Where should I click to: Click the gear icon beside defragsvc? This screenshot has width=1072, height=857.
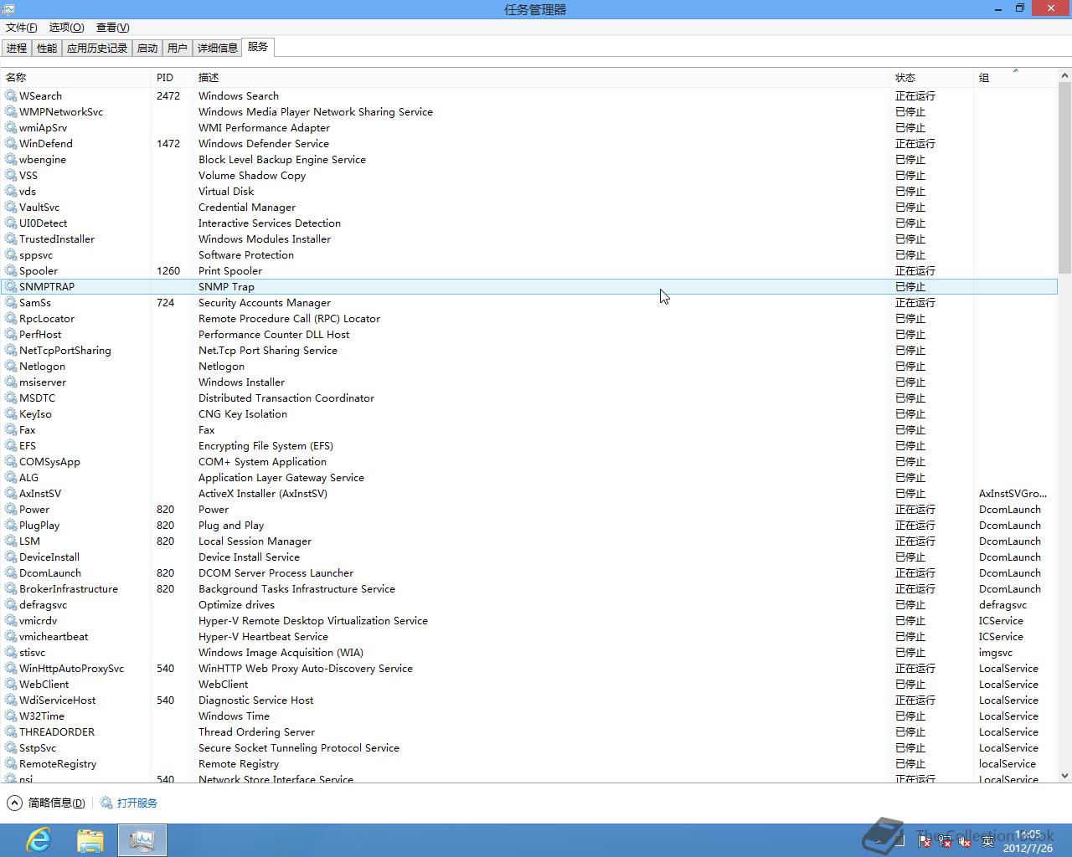coord(11,604)
